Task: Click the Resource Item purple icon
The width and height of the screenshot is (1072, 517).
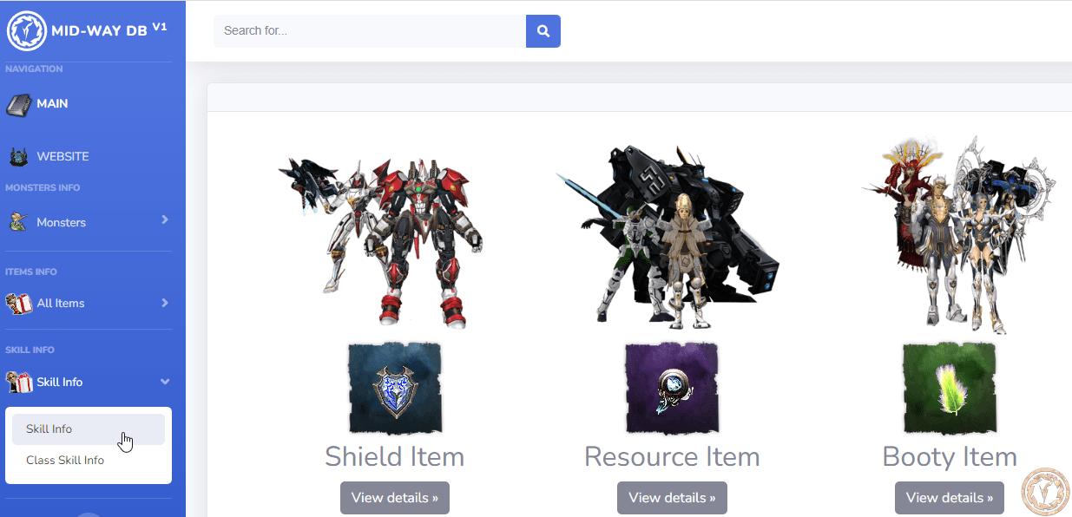Action: [672, 388]
